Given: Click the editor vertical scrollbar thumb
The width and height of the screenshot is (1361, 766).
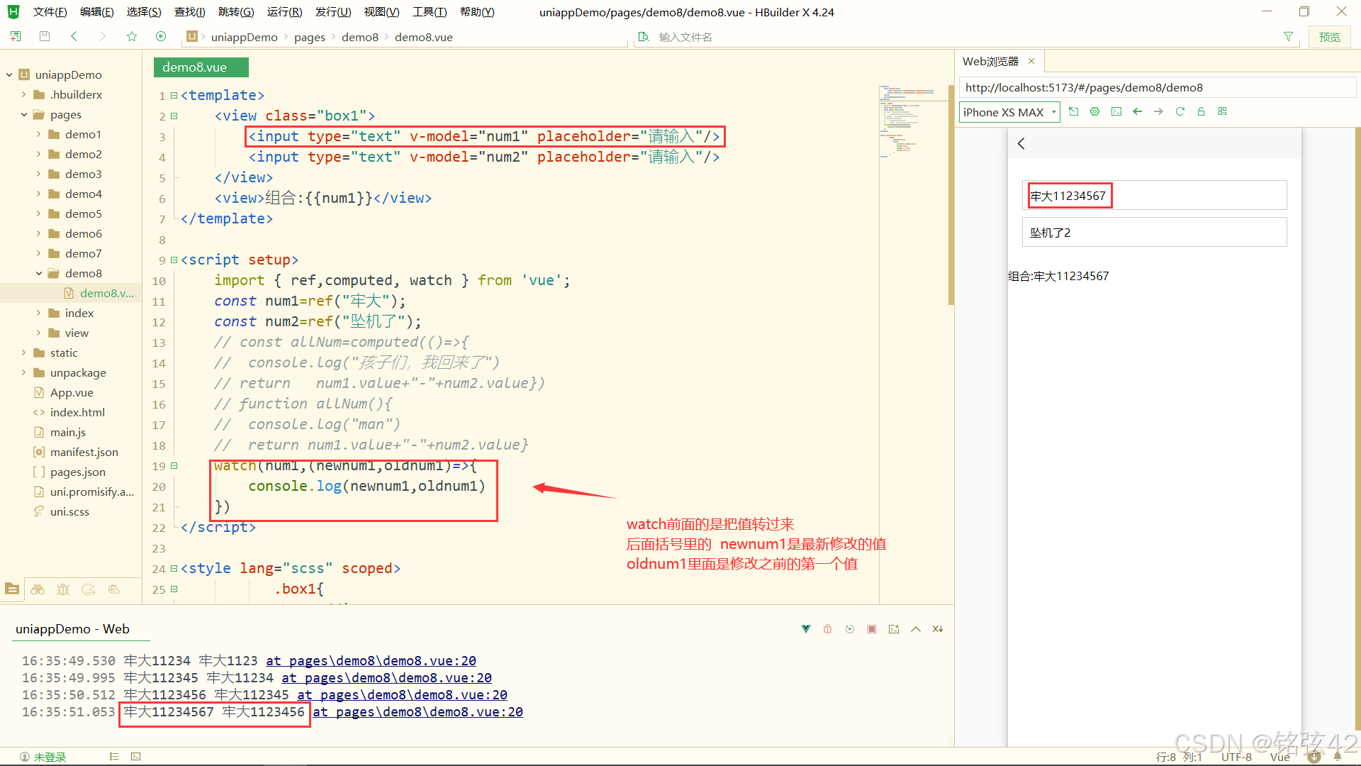Looking at the screenshot, I should [951, 195].
